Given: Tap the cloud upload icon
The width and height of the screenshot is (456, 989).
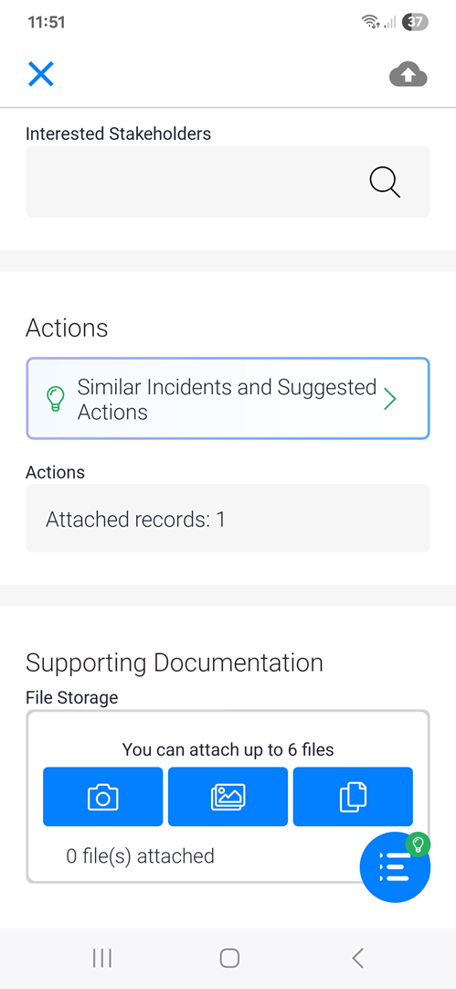Looking at the screenshot, I should [x=408, y=75].
